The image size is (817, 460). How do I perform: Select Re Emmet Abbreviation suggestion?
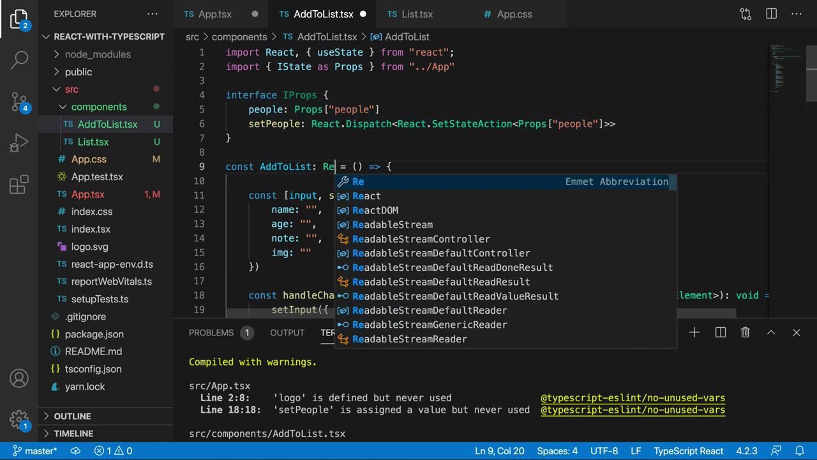(506, 181)
